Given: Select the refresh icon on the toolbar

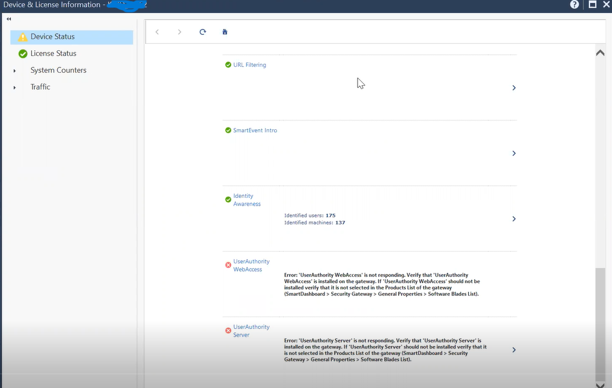Looking at the screenshot, I should pos(202,32).
